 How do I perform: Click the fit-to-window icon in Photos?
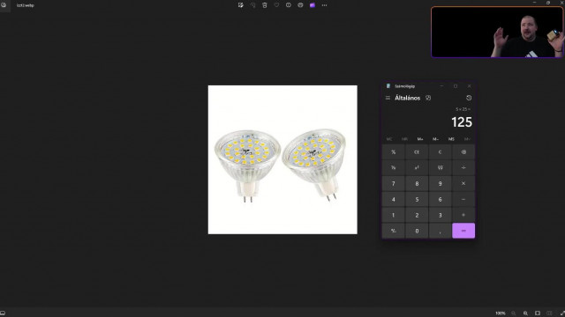tap(538, 313)
